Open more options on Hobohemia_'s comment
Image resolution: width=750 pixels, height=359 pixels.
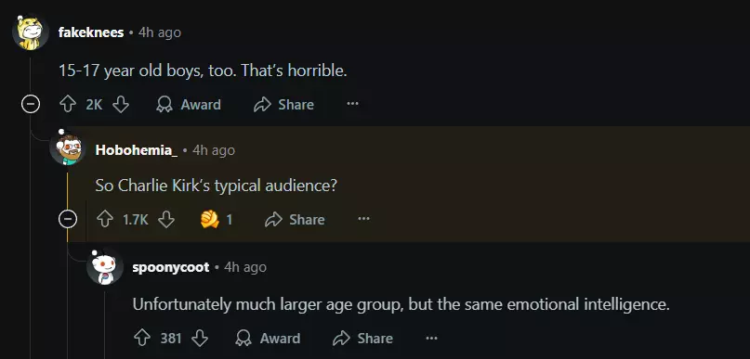tap(363, 219)
